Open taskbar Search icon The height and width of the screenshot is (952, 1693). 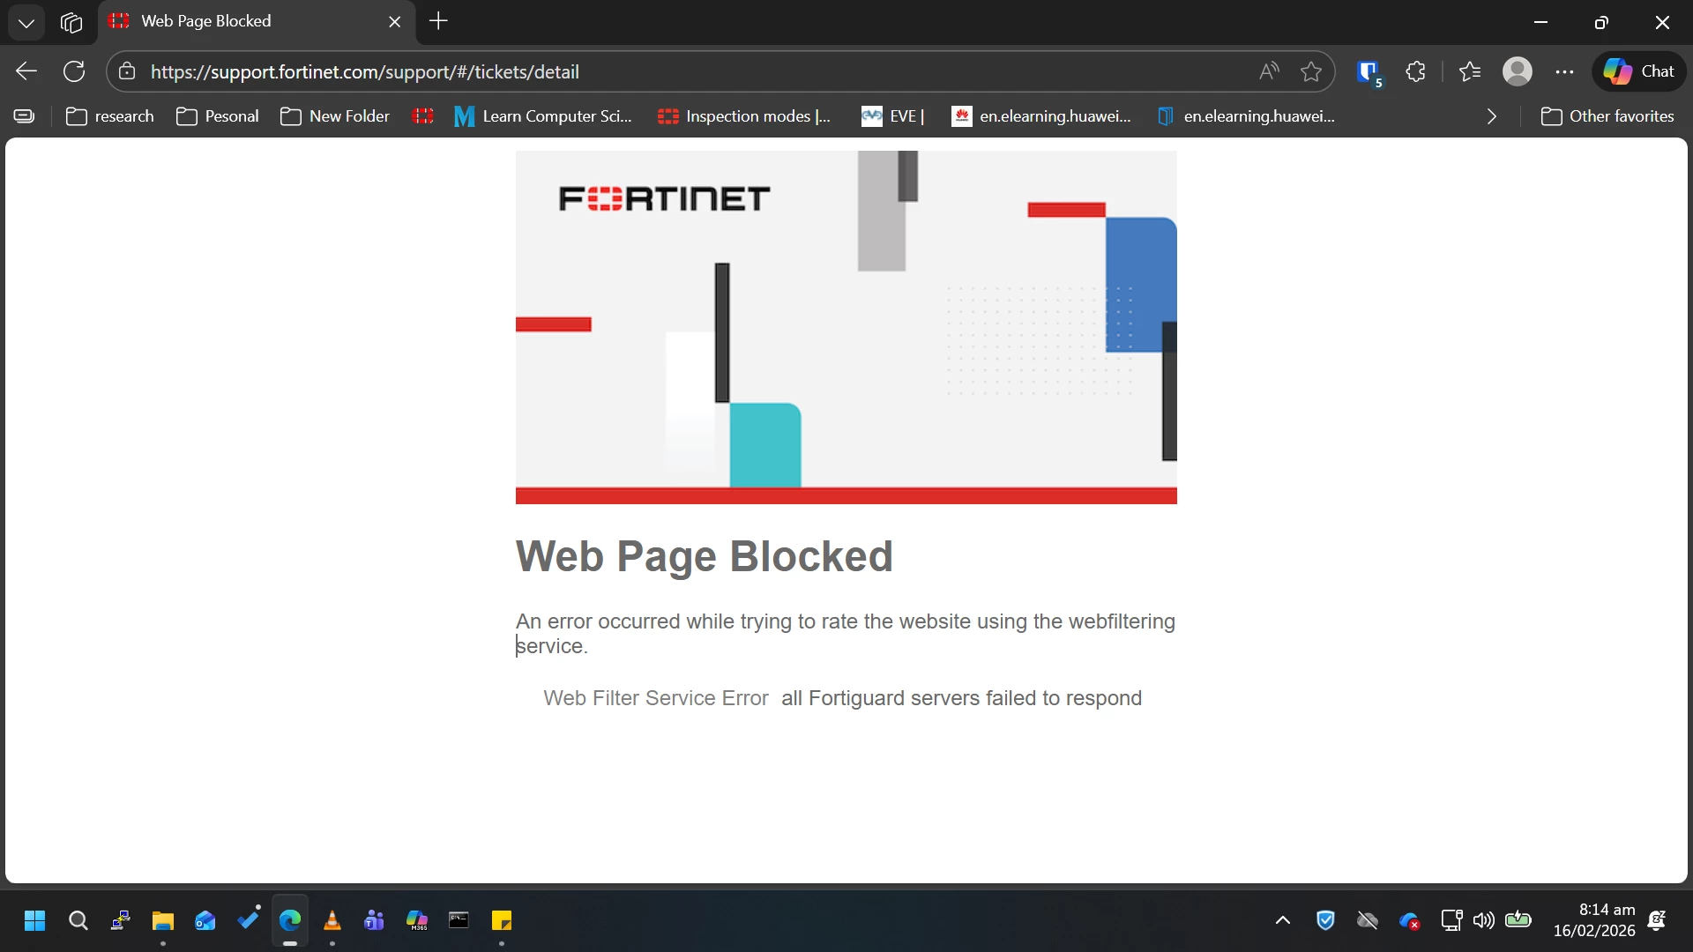78,921
